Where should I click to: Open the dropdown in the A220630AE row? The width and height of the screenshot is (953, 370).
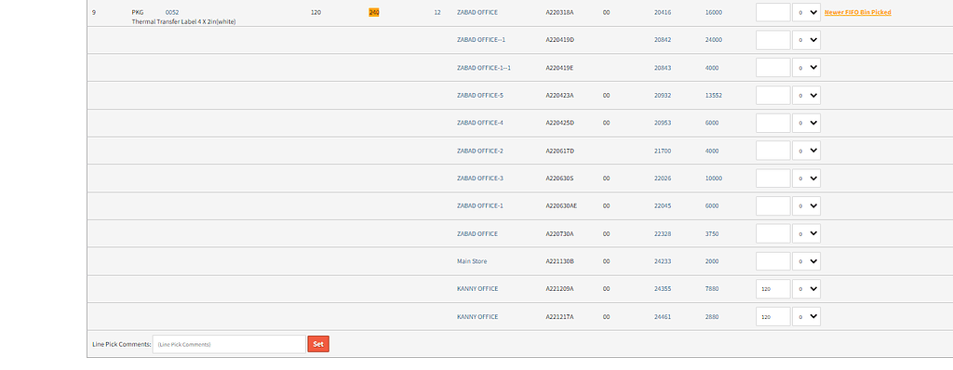(807, 206)
